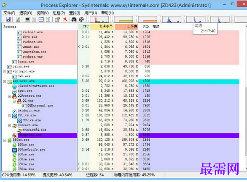Select the csrss.exe process row
The image size is (247, 182).
coord(121,66)
